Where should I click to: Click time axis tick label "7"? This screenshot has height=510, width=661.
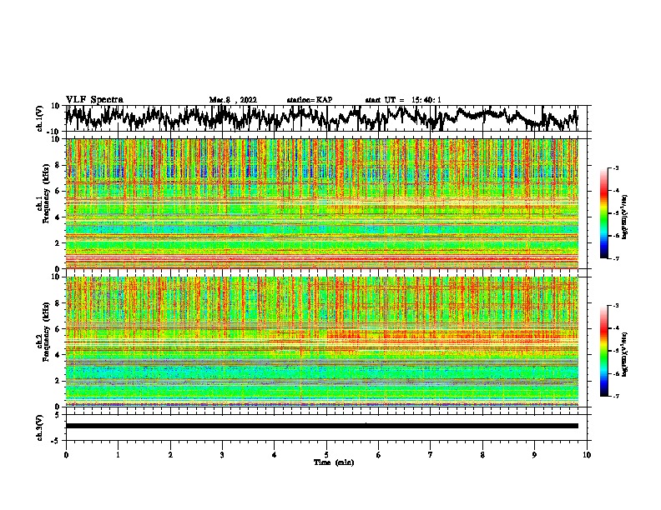431,455
